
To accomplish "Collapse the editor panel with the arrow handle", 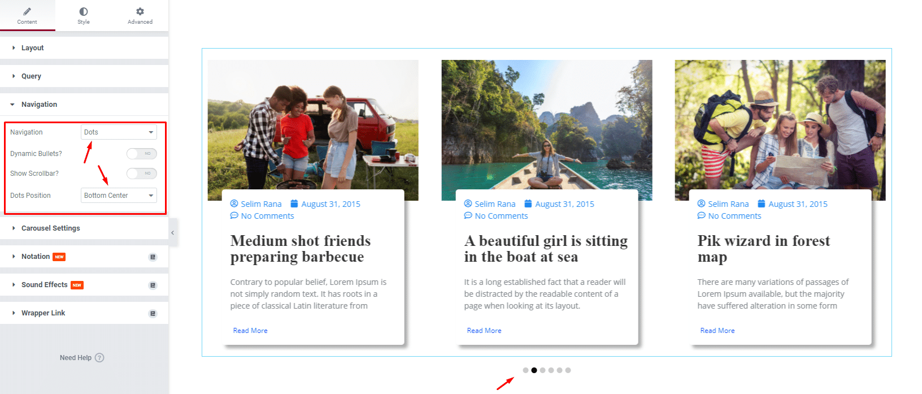I will tap(173, 233).
